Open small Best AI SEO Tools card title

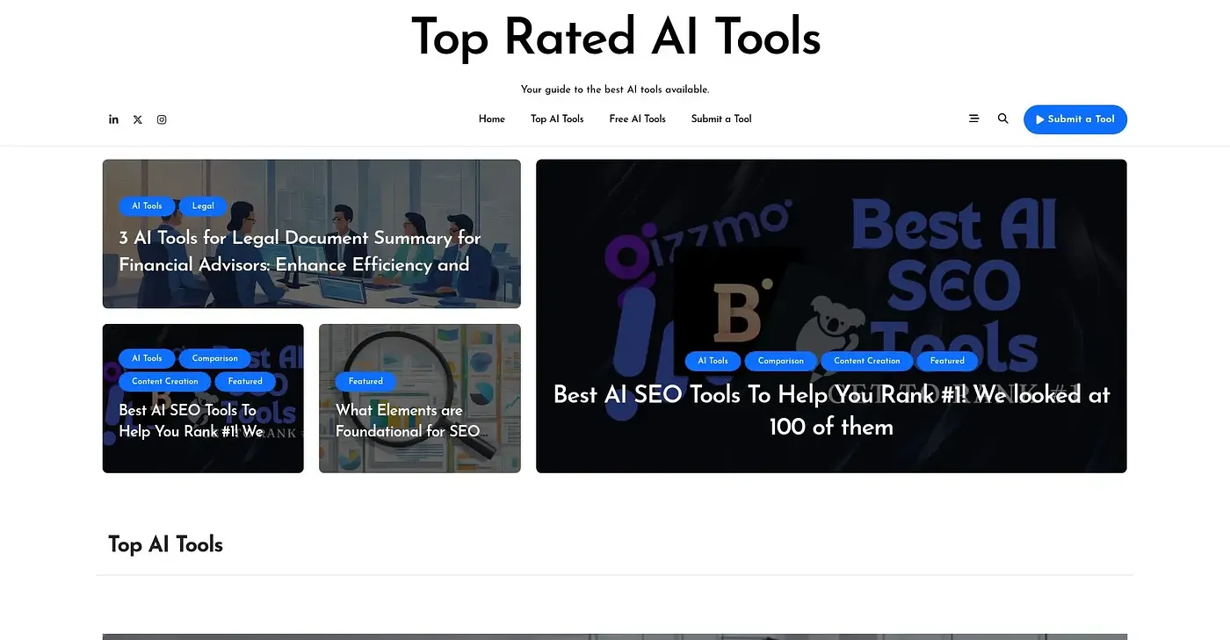click(191, 421)
